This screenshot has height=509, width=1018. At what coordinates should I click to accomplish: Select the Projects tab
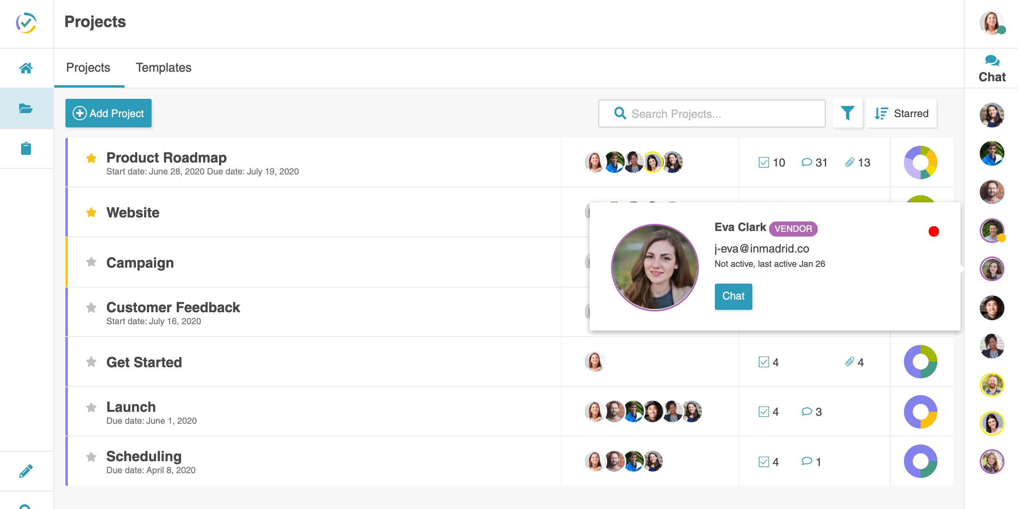coord(88,68)
